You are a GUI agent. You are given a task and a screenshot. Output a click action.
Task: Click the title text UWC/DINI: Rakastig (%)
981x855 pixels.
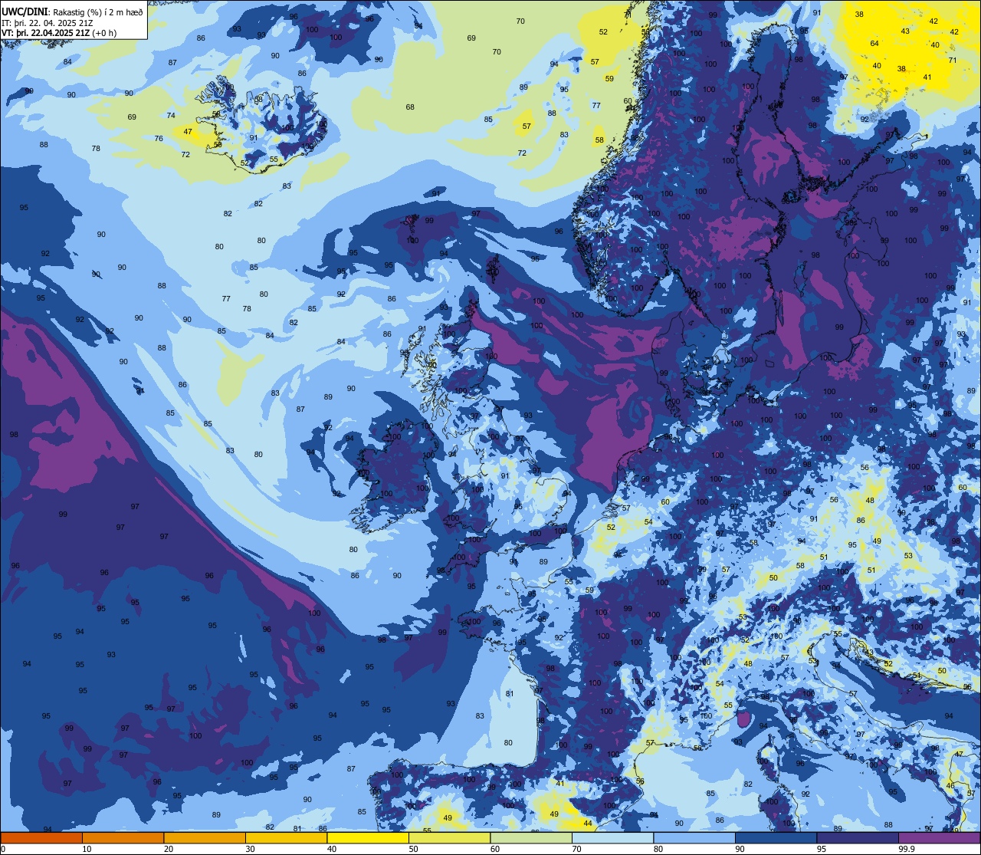(50, 12)
